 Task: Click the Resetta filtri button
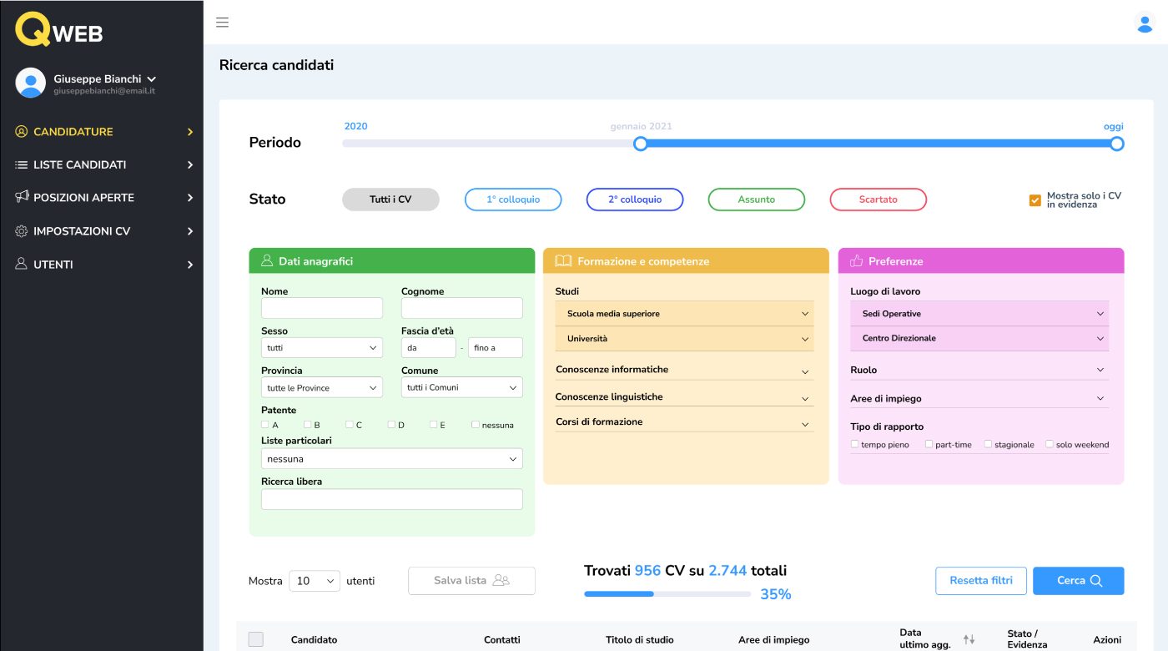981,580
